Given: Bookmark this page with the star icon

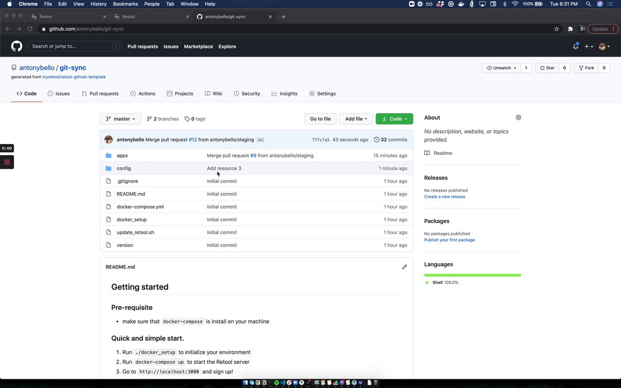Looking at the screenshot, I should coord(556,29).
